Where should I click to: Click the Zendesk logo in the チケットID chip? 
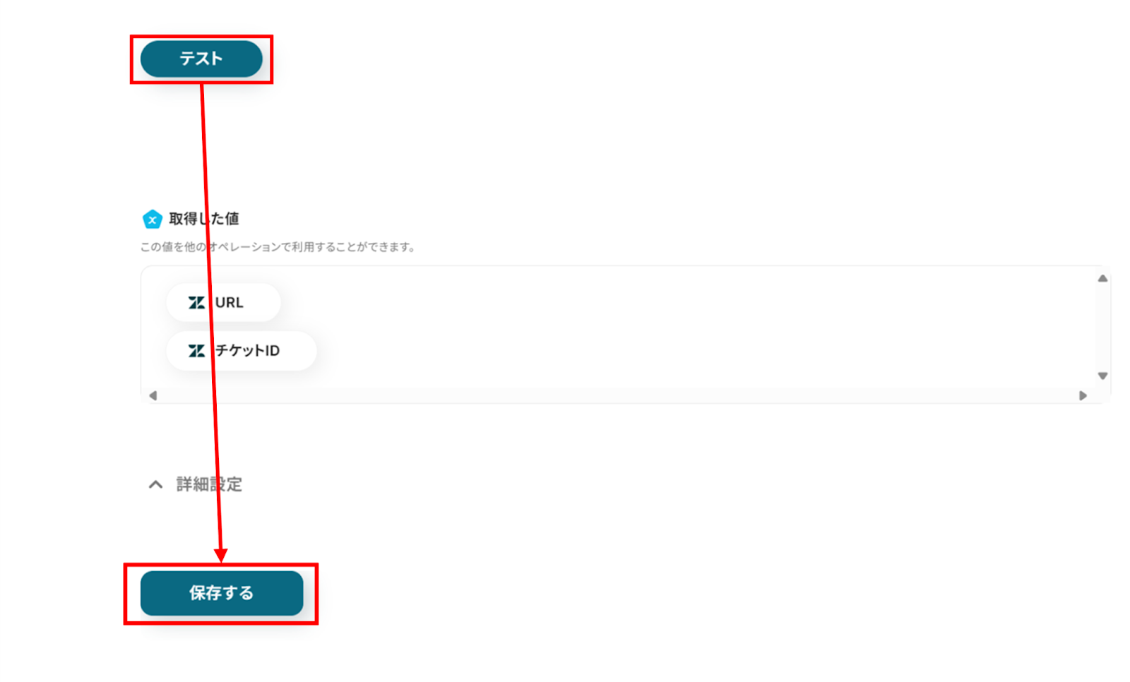(196, 351)
